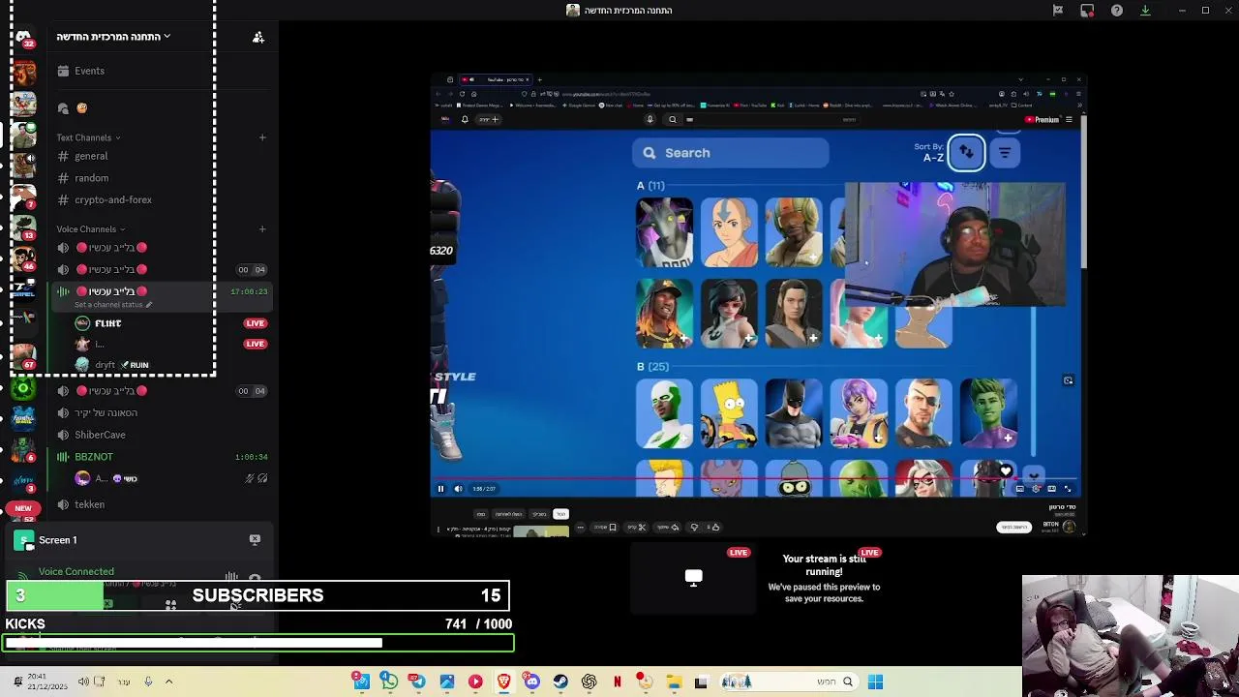The height and width of the screenshot is (697, 1239).
Task: Open Telegram from the taskbar
Action: coord(417,682)
